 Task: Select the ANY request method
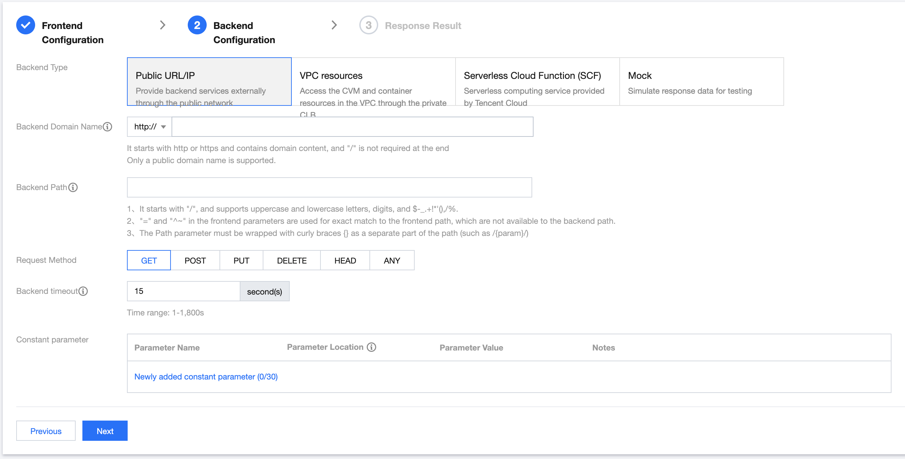pos(392,260)
